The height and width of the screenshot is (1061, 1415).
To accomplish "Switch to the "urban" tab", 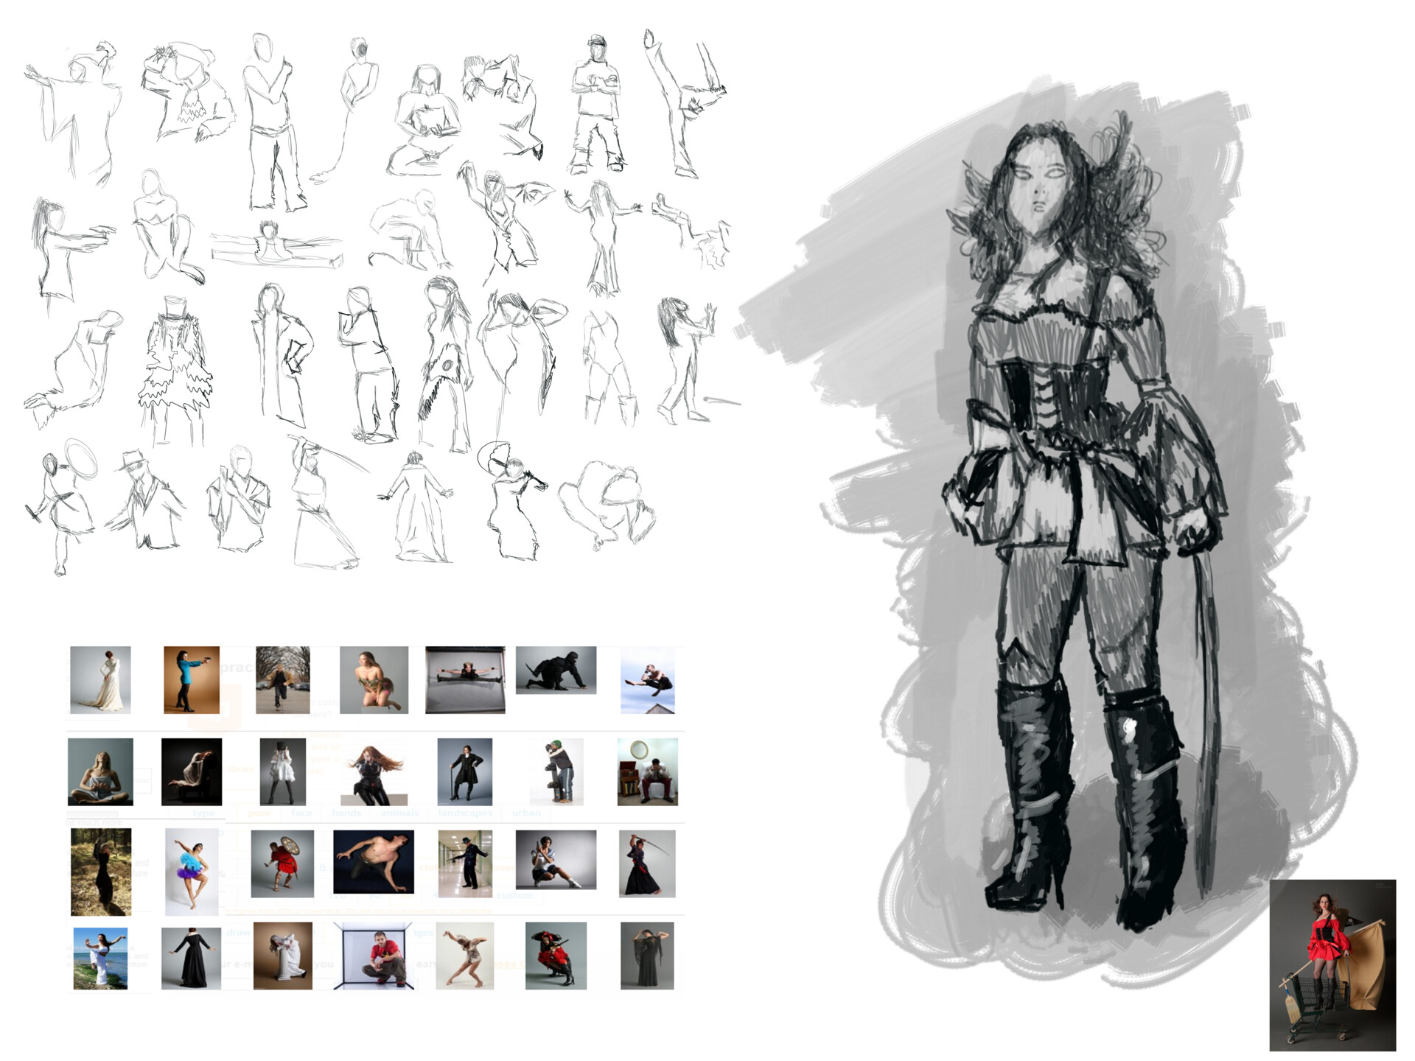I will tap(528, 813).
